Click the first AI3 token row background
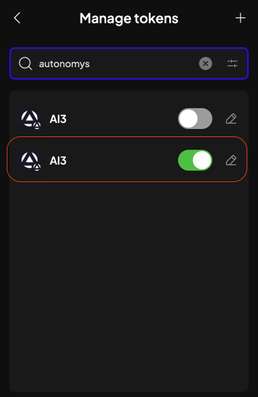The width and height of the screenshot is (258, 397). click(129, 119)
